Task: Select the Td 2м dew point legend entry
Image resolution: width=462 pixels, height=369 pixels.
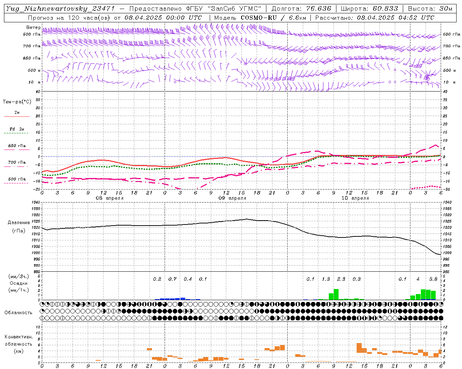Action: 17,129
